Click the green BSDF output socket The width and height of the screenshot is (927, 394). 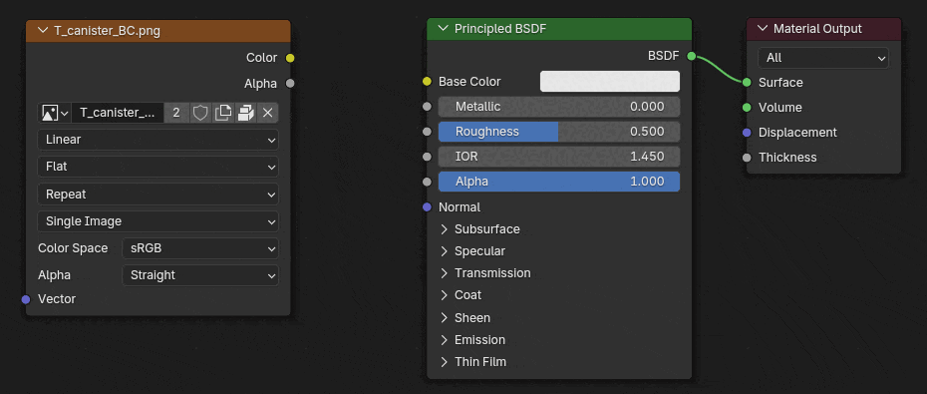click(691, 56)
